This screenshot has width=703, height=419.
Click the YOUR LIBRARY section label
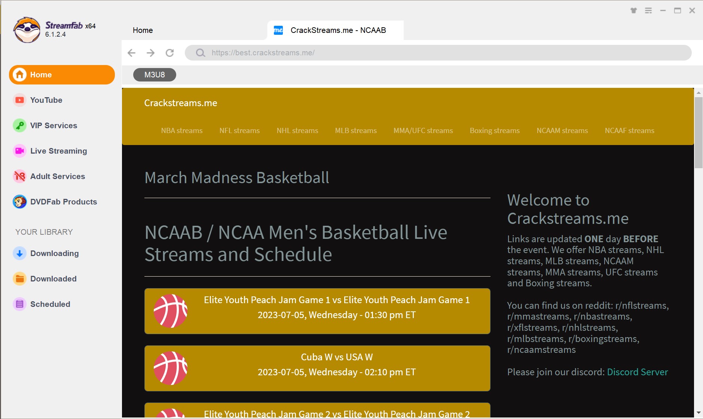coord(44,232)
